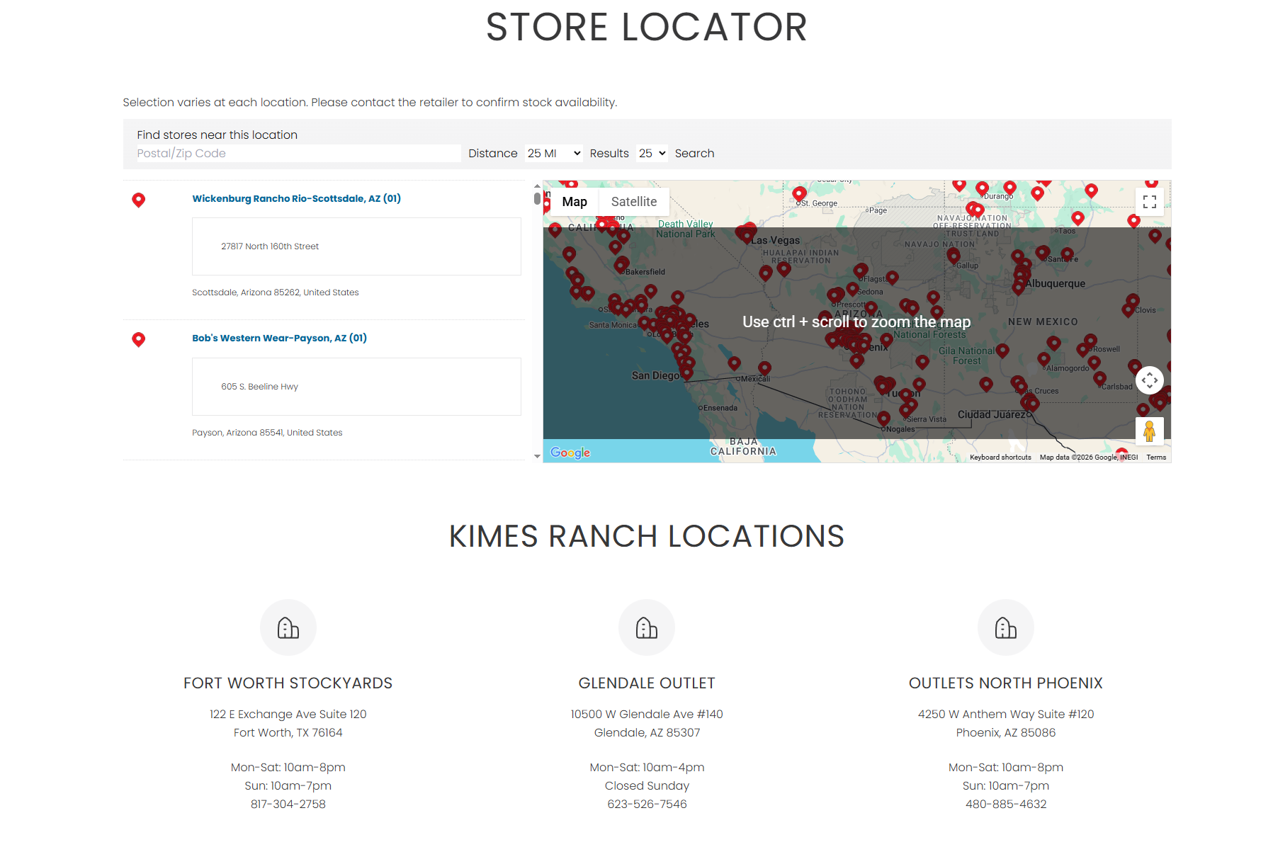The image size is (1273, 847).
Task: Click the red pin beside Bob's Western Wear
Action: point(139,339)
